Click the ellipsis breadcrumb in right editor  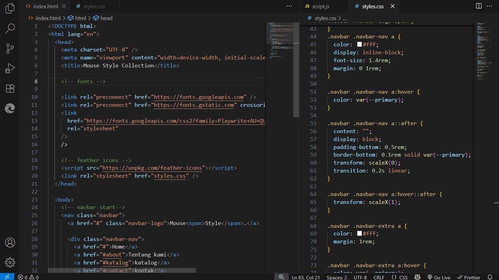345,19
